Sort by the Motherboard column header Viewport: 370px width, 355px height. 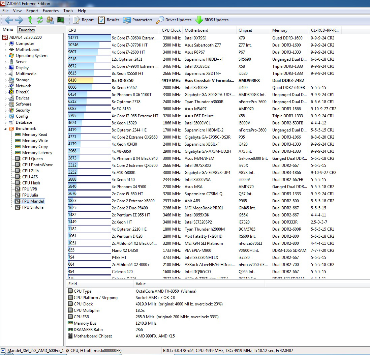point(209,30)
